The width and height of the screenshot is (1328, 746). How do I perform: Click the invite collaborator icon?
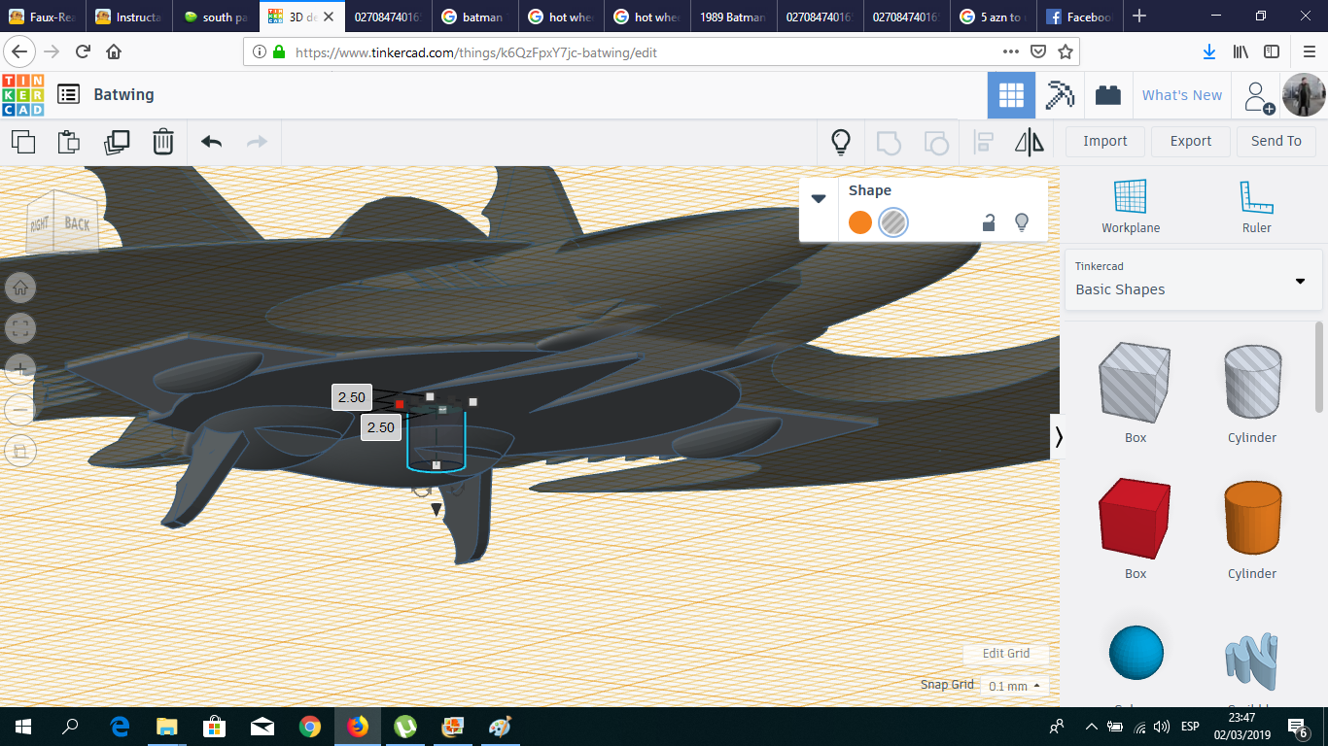click(1258, 96)
